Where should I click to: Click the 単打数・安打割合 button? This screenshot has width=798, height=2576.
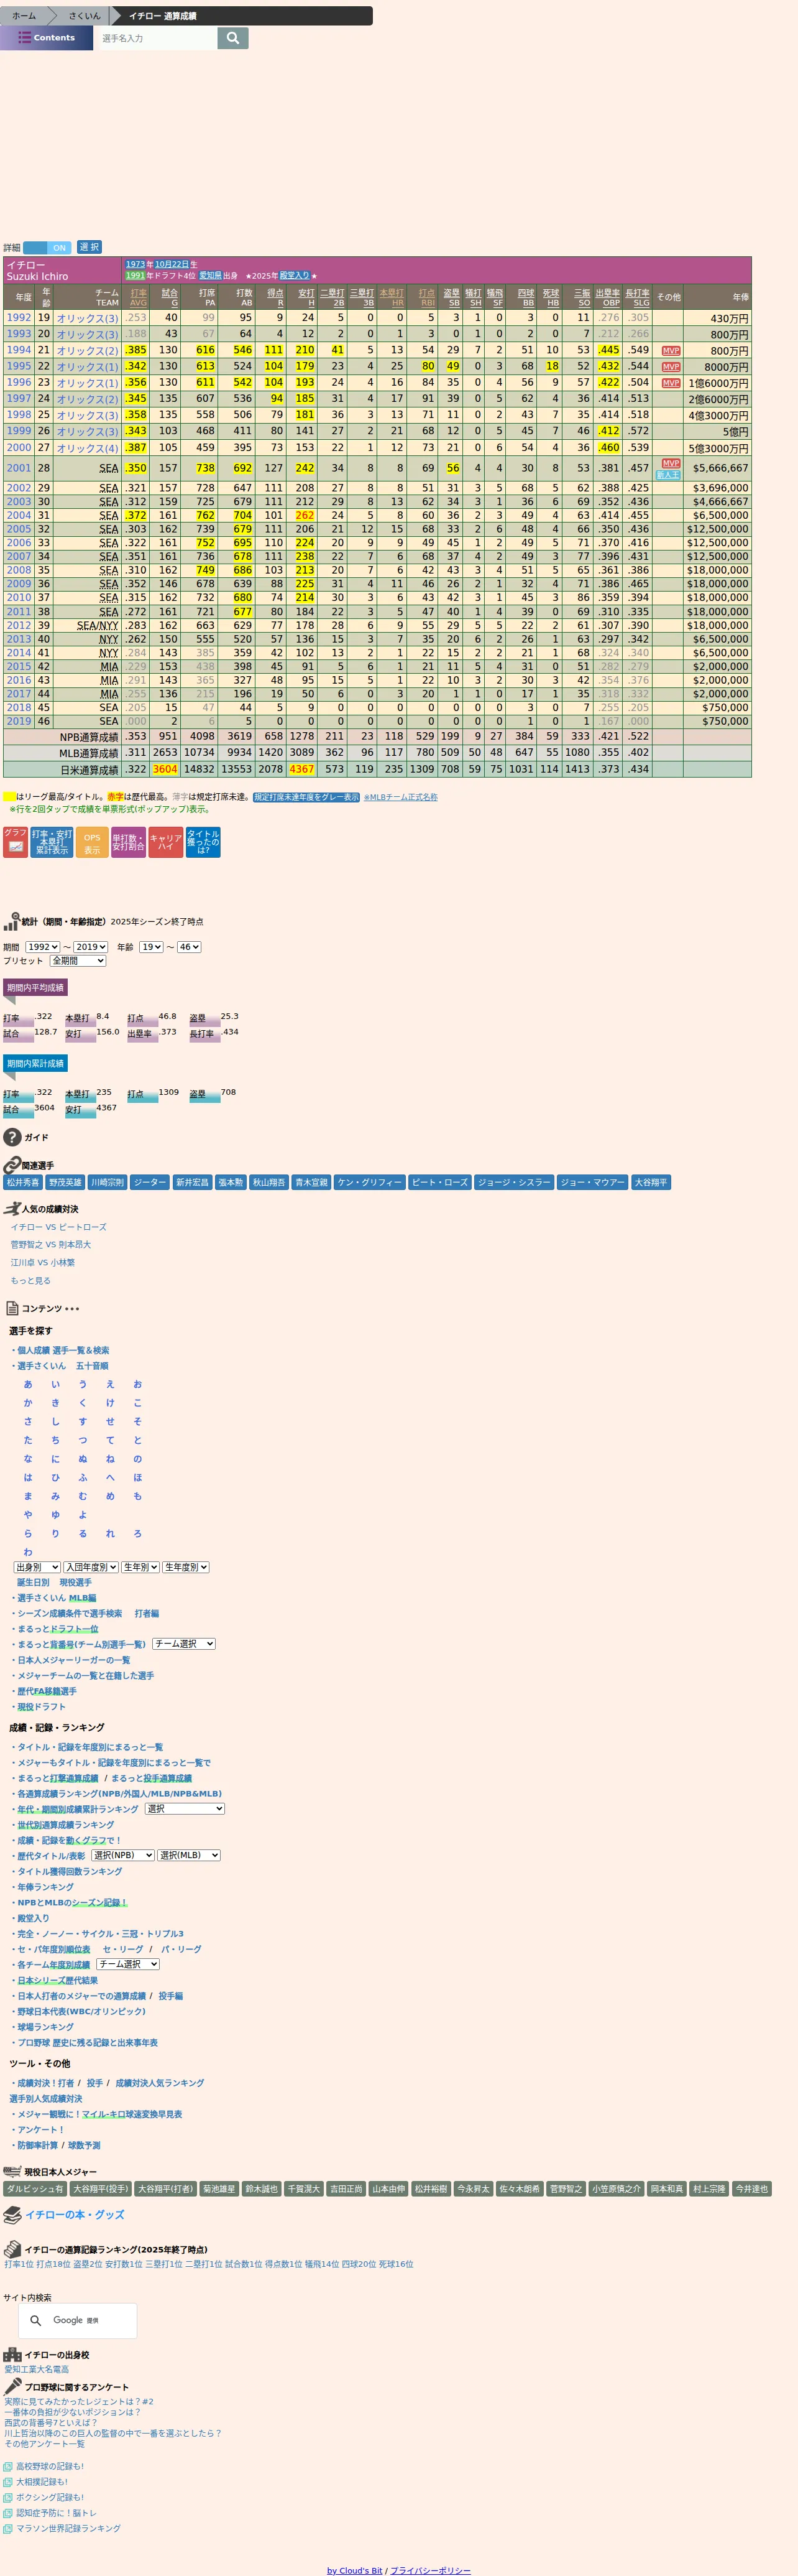click(128, 841)
